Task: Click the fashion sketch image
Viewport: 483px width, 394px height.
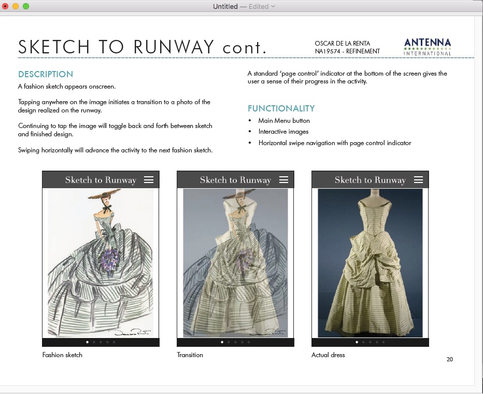Action: pos(101,263)
